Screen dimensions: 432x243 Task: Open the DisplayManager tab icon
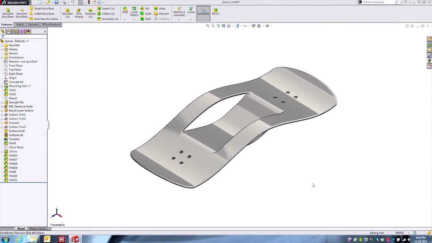[28, 32]
